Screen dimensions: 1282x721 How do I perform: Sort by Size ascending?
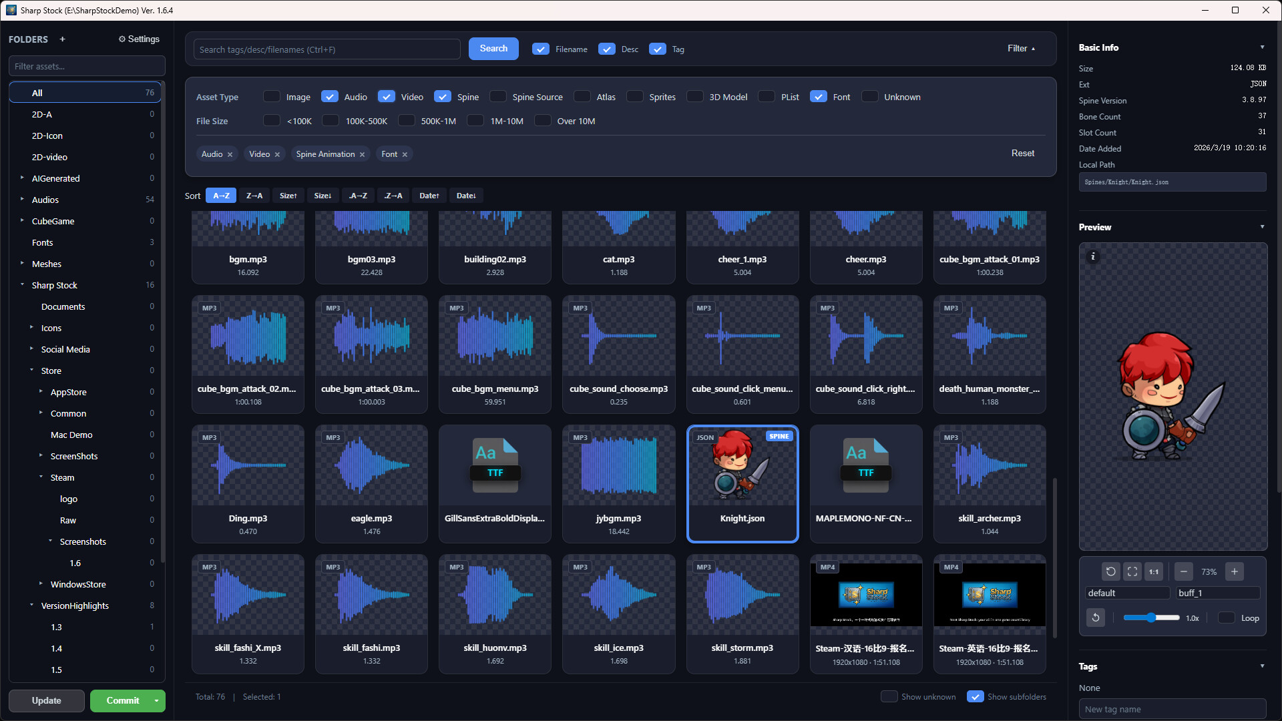(288, 196)
